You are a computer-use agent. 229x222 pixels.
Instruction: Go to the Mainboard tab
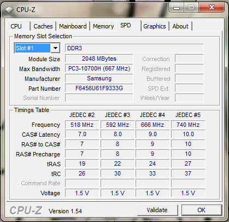pos(73,26)
